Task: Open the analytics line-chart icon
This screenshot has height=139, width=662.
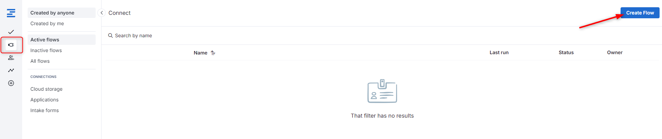Action: tap(11, 70)
